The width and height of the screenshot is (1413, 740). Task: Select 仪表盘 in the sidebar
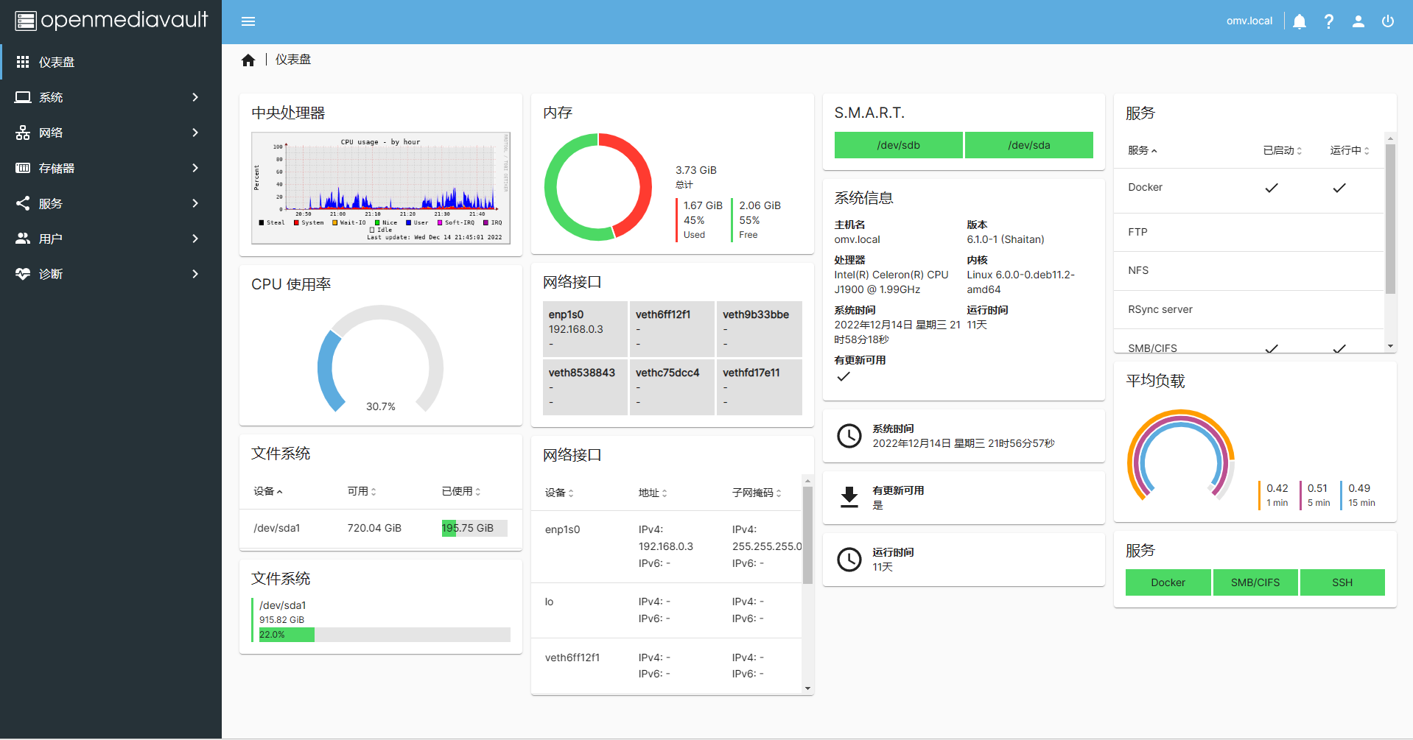point(57,62)
